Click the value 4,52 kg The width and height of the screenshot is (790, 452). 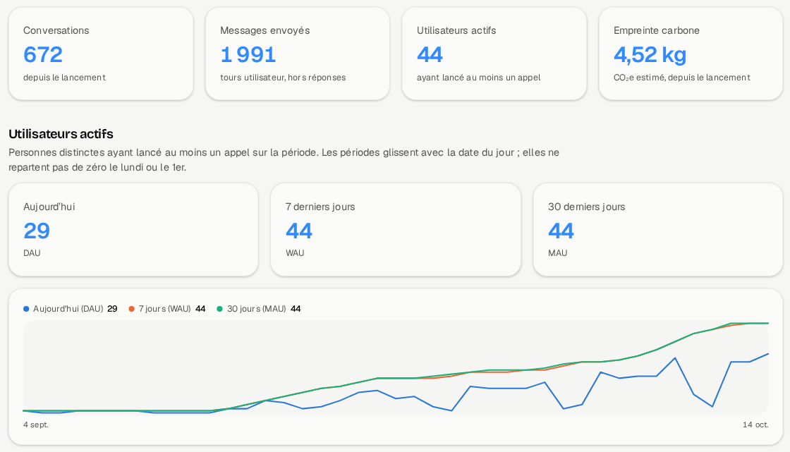coord(650,54)
